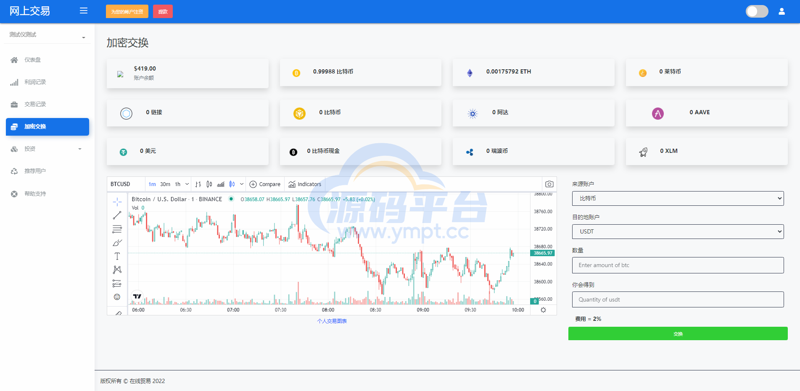Click the Enter amount of btc field
Viewport: 800px width, 391px height.
678,265
